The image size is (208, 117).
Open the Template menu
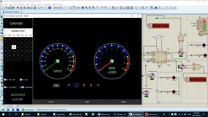pyautogui.click(x=47, y=5)
